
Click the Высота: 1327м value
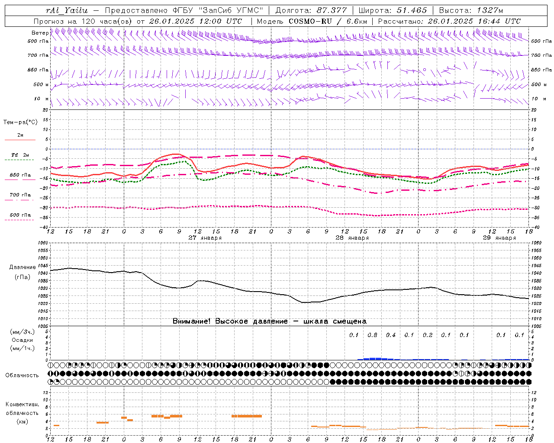point(471,10)
